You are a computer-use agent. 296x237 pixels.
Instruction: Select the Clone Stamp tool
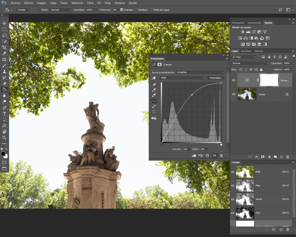tap(4, 71)
